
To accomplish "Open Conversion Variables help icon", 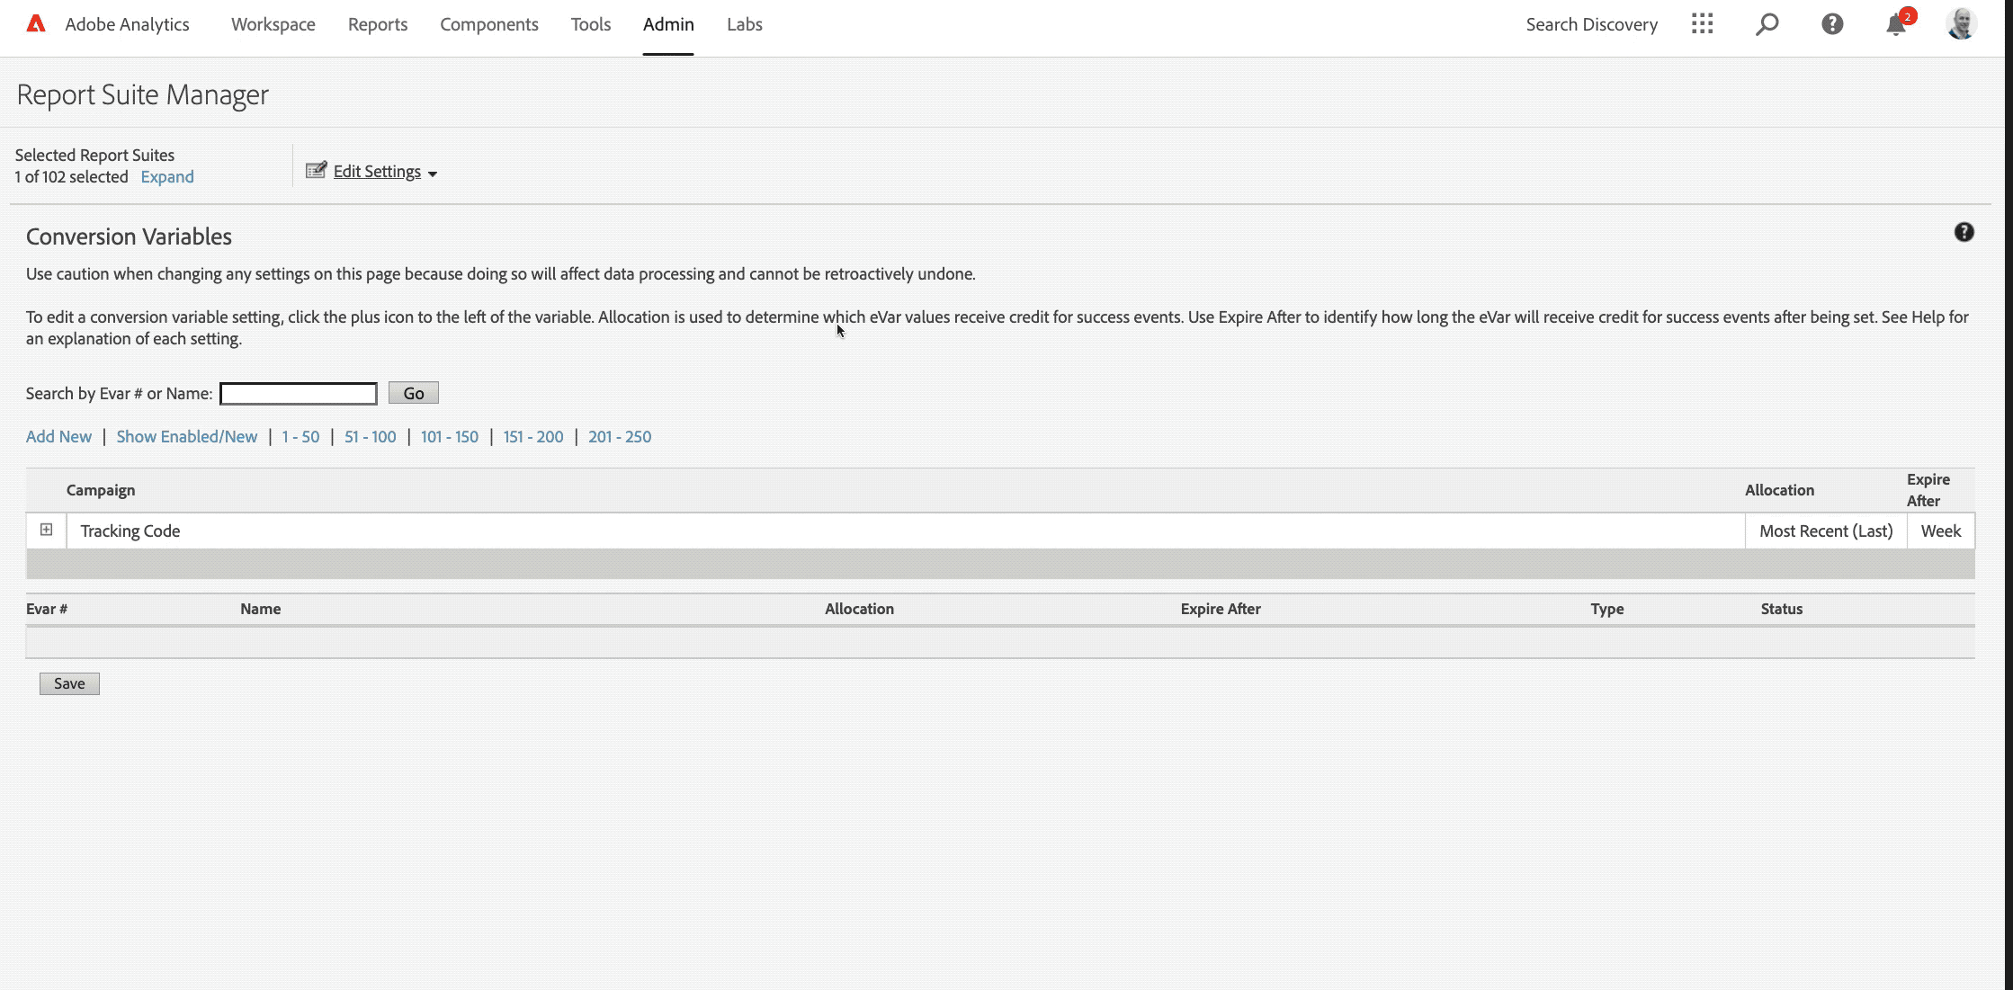I will 1964,232.
